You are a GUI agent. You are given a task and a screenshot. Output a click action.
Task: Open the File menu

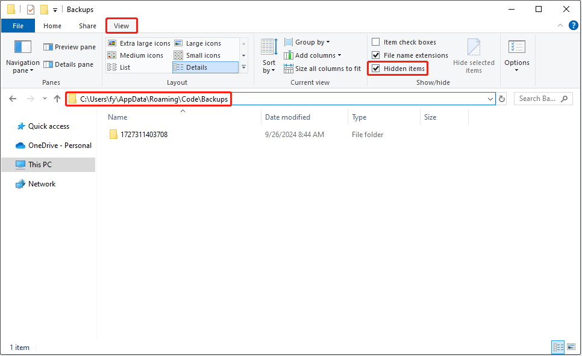pyautogui.click(x=18, y=26)
